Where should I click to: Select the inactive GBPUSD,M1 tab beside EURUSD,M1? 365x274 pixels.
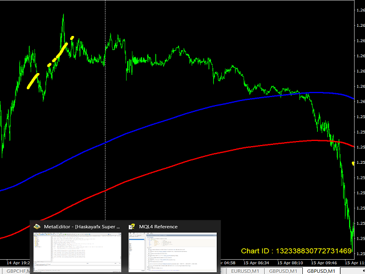click(283, 271)
